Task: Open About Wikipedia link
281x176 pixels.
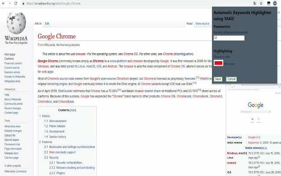Action: [13, 99]
